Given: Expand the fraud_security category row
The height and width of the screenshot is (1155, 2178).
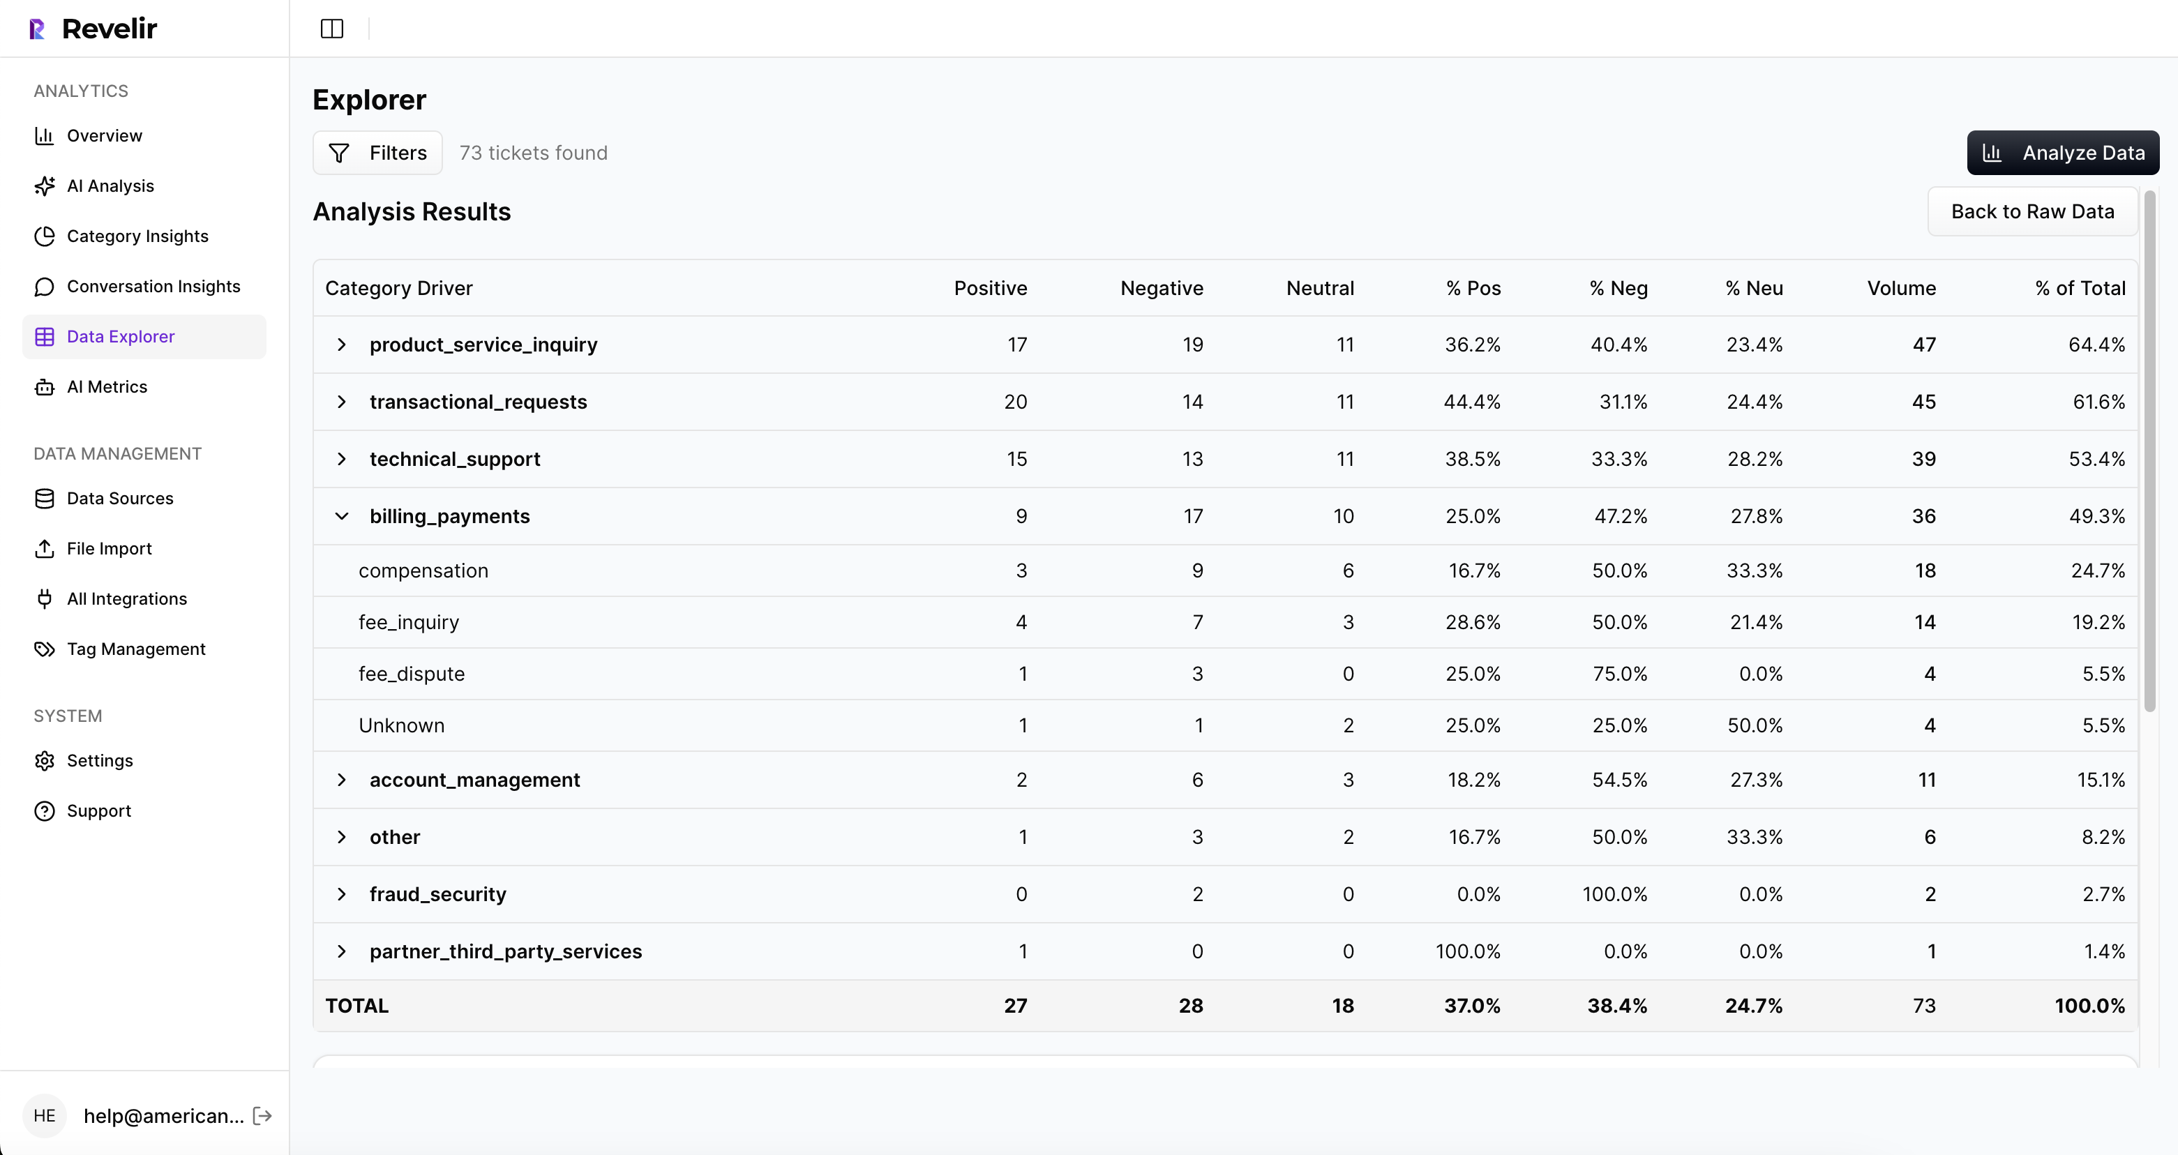Looking at the screenshot, I should click(342, 895).
